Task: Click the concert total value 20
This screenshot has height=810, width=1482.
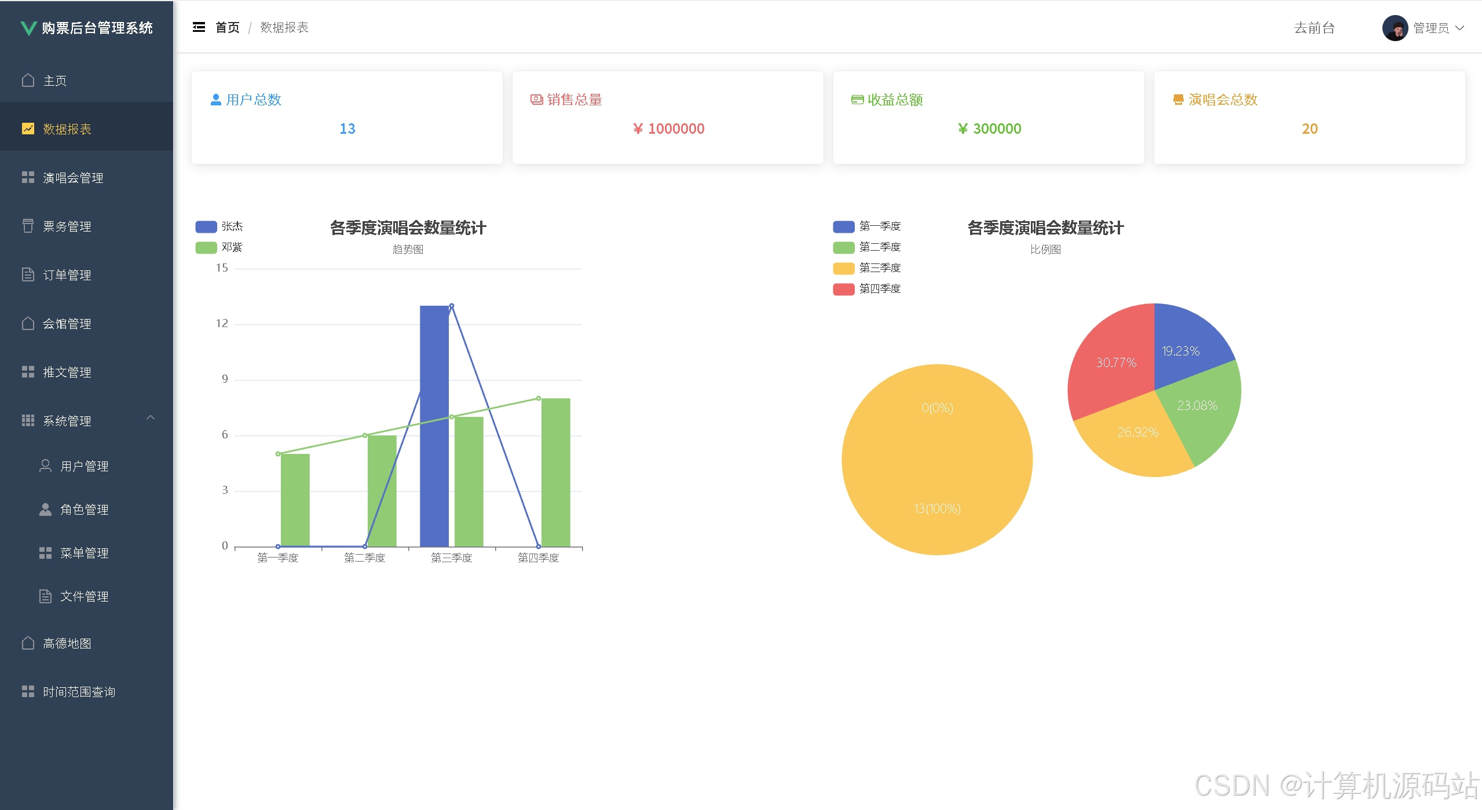Action: pos(1309,129)
